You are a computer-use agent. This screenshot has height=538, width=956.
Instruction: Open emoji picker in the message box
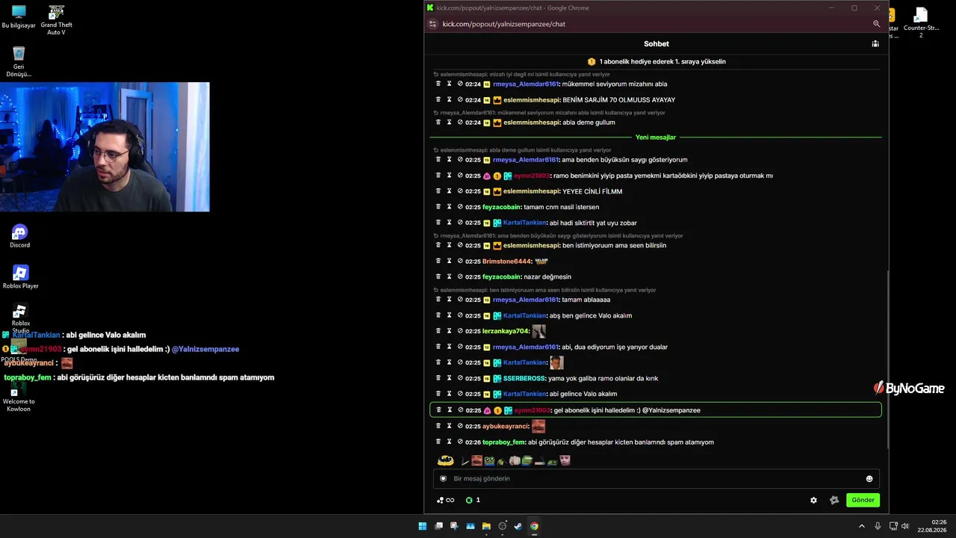[869, 479]
